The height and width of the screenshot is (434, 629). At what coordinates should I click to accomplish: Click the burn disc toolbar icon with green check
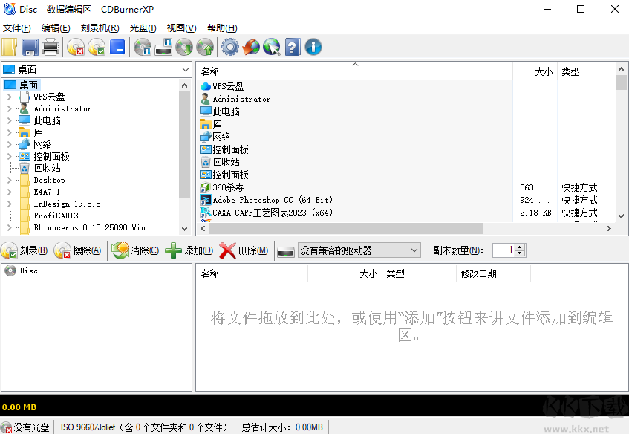(x=97, y=47)
